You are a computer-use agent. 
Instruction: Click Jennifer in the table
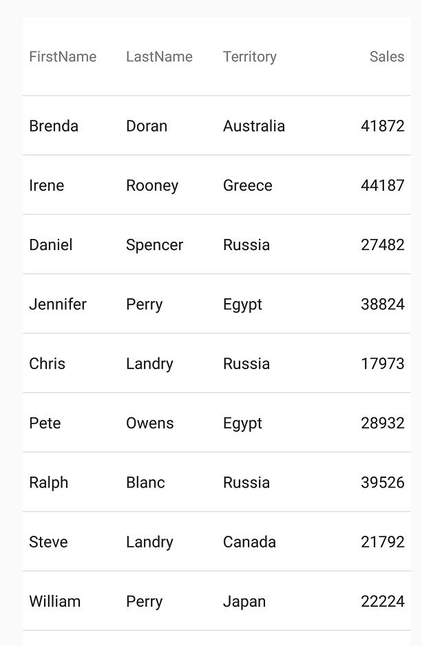pyautogui.click(x=58, y=304)
